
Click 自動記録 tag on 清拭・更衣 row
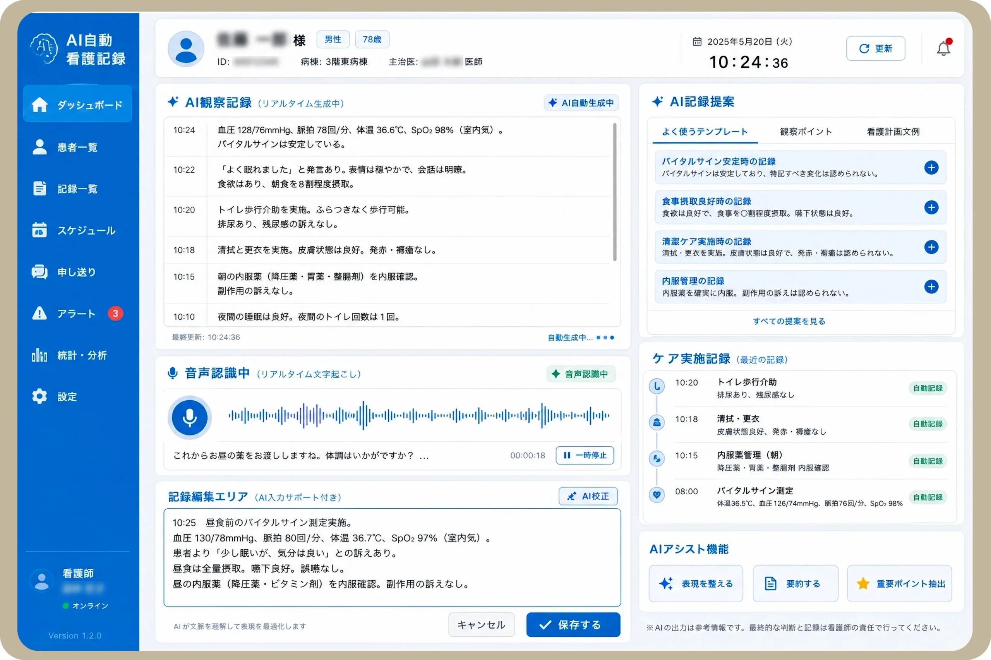click(x=928, y=424)
